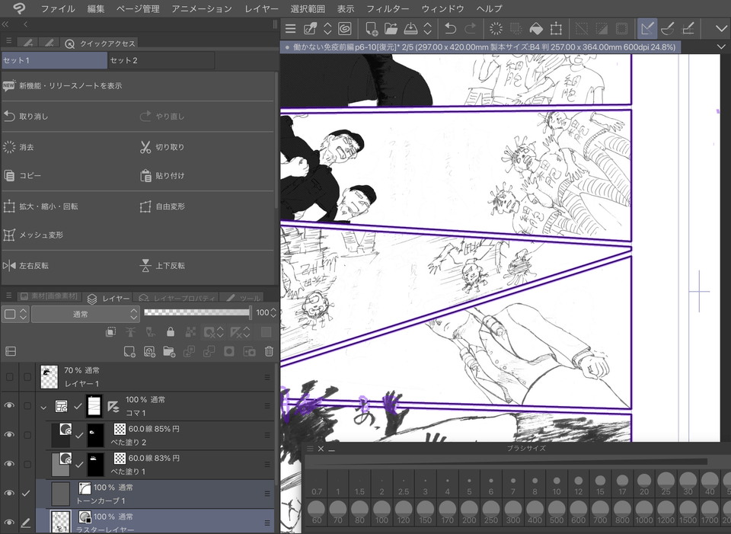This screenshot has height=534, width=731.
Task: Show hidden レイヤー1 layer via eye box
Action: [9, 377]
